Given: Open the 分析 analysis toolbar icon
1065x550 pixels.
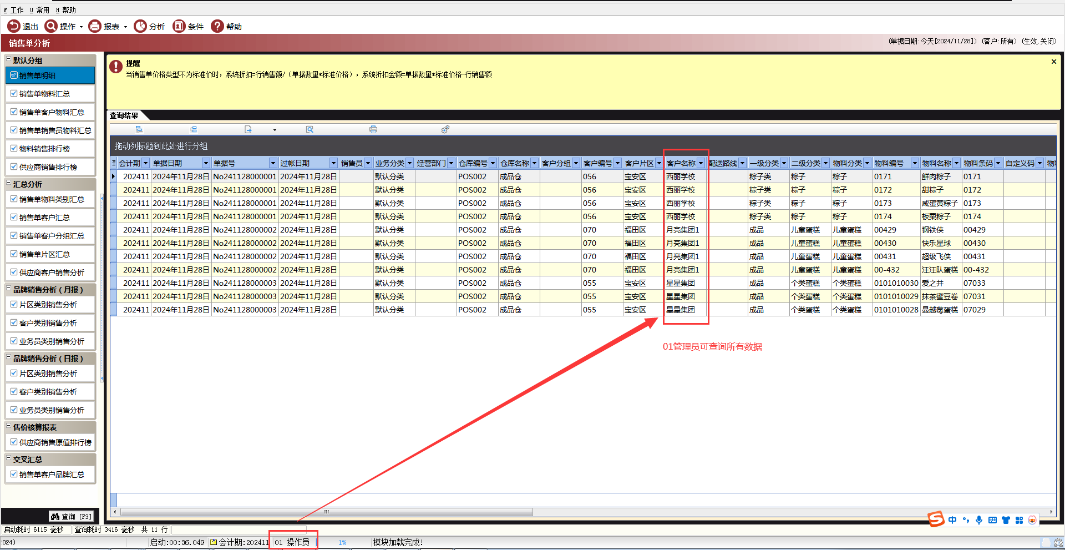Looking at the screenshot, I should (x=141, y=26).
